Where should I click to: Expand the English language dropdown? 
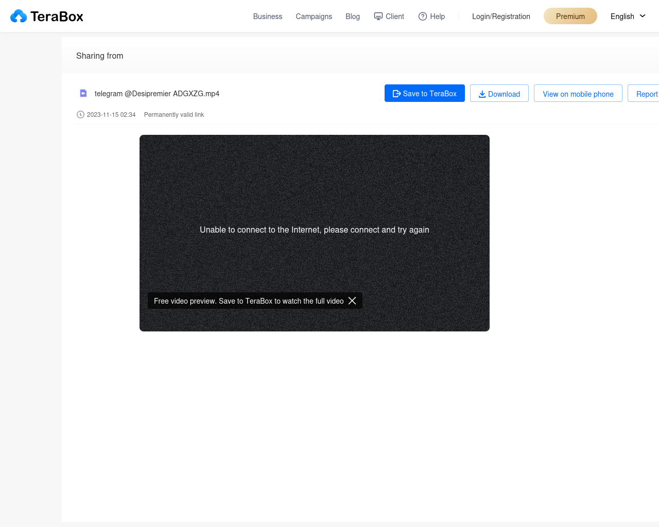(x=628, y=16)
